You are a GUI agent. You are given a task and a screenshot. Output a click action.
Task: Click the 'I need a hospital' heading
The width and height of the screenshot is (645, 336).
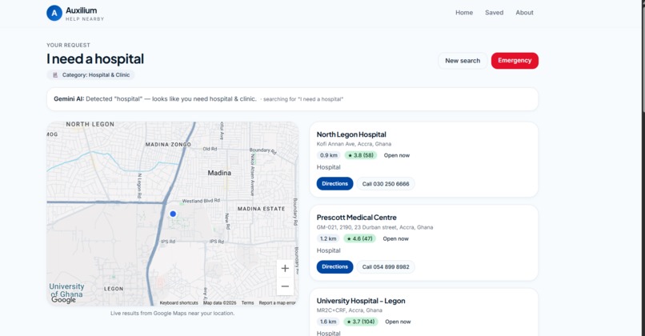click(x=95, y=59)
